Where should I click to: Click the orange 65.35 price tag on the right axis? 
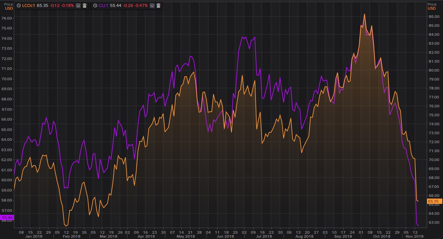pos(434,201)
